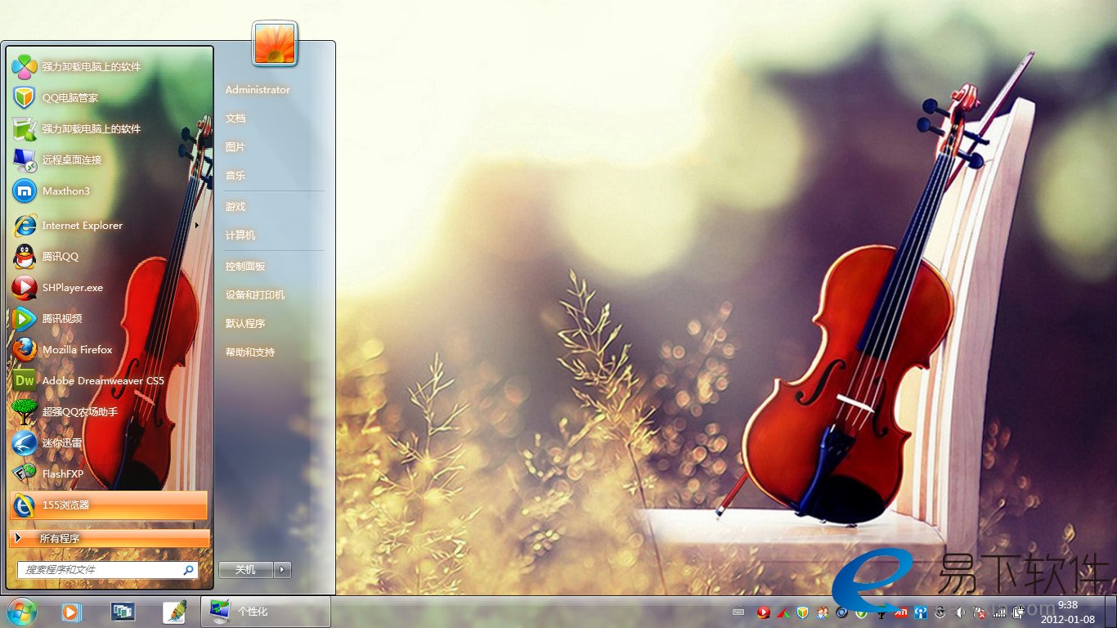Expand Internet Explorer jump list arrow
The width and height of the screenshot is (1117, 628).
click(x=197, y=226)
